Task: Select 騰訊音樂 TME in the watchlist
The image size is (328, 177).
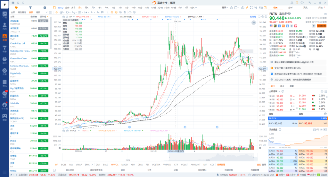Action: pos(29,37)
